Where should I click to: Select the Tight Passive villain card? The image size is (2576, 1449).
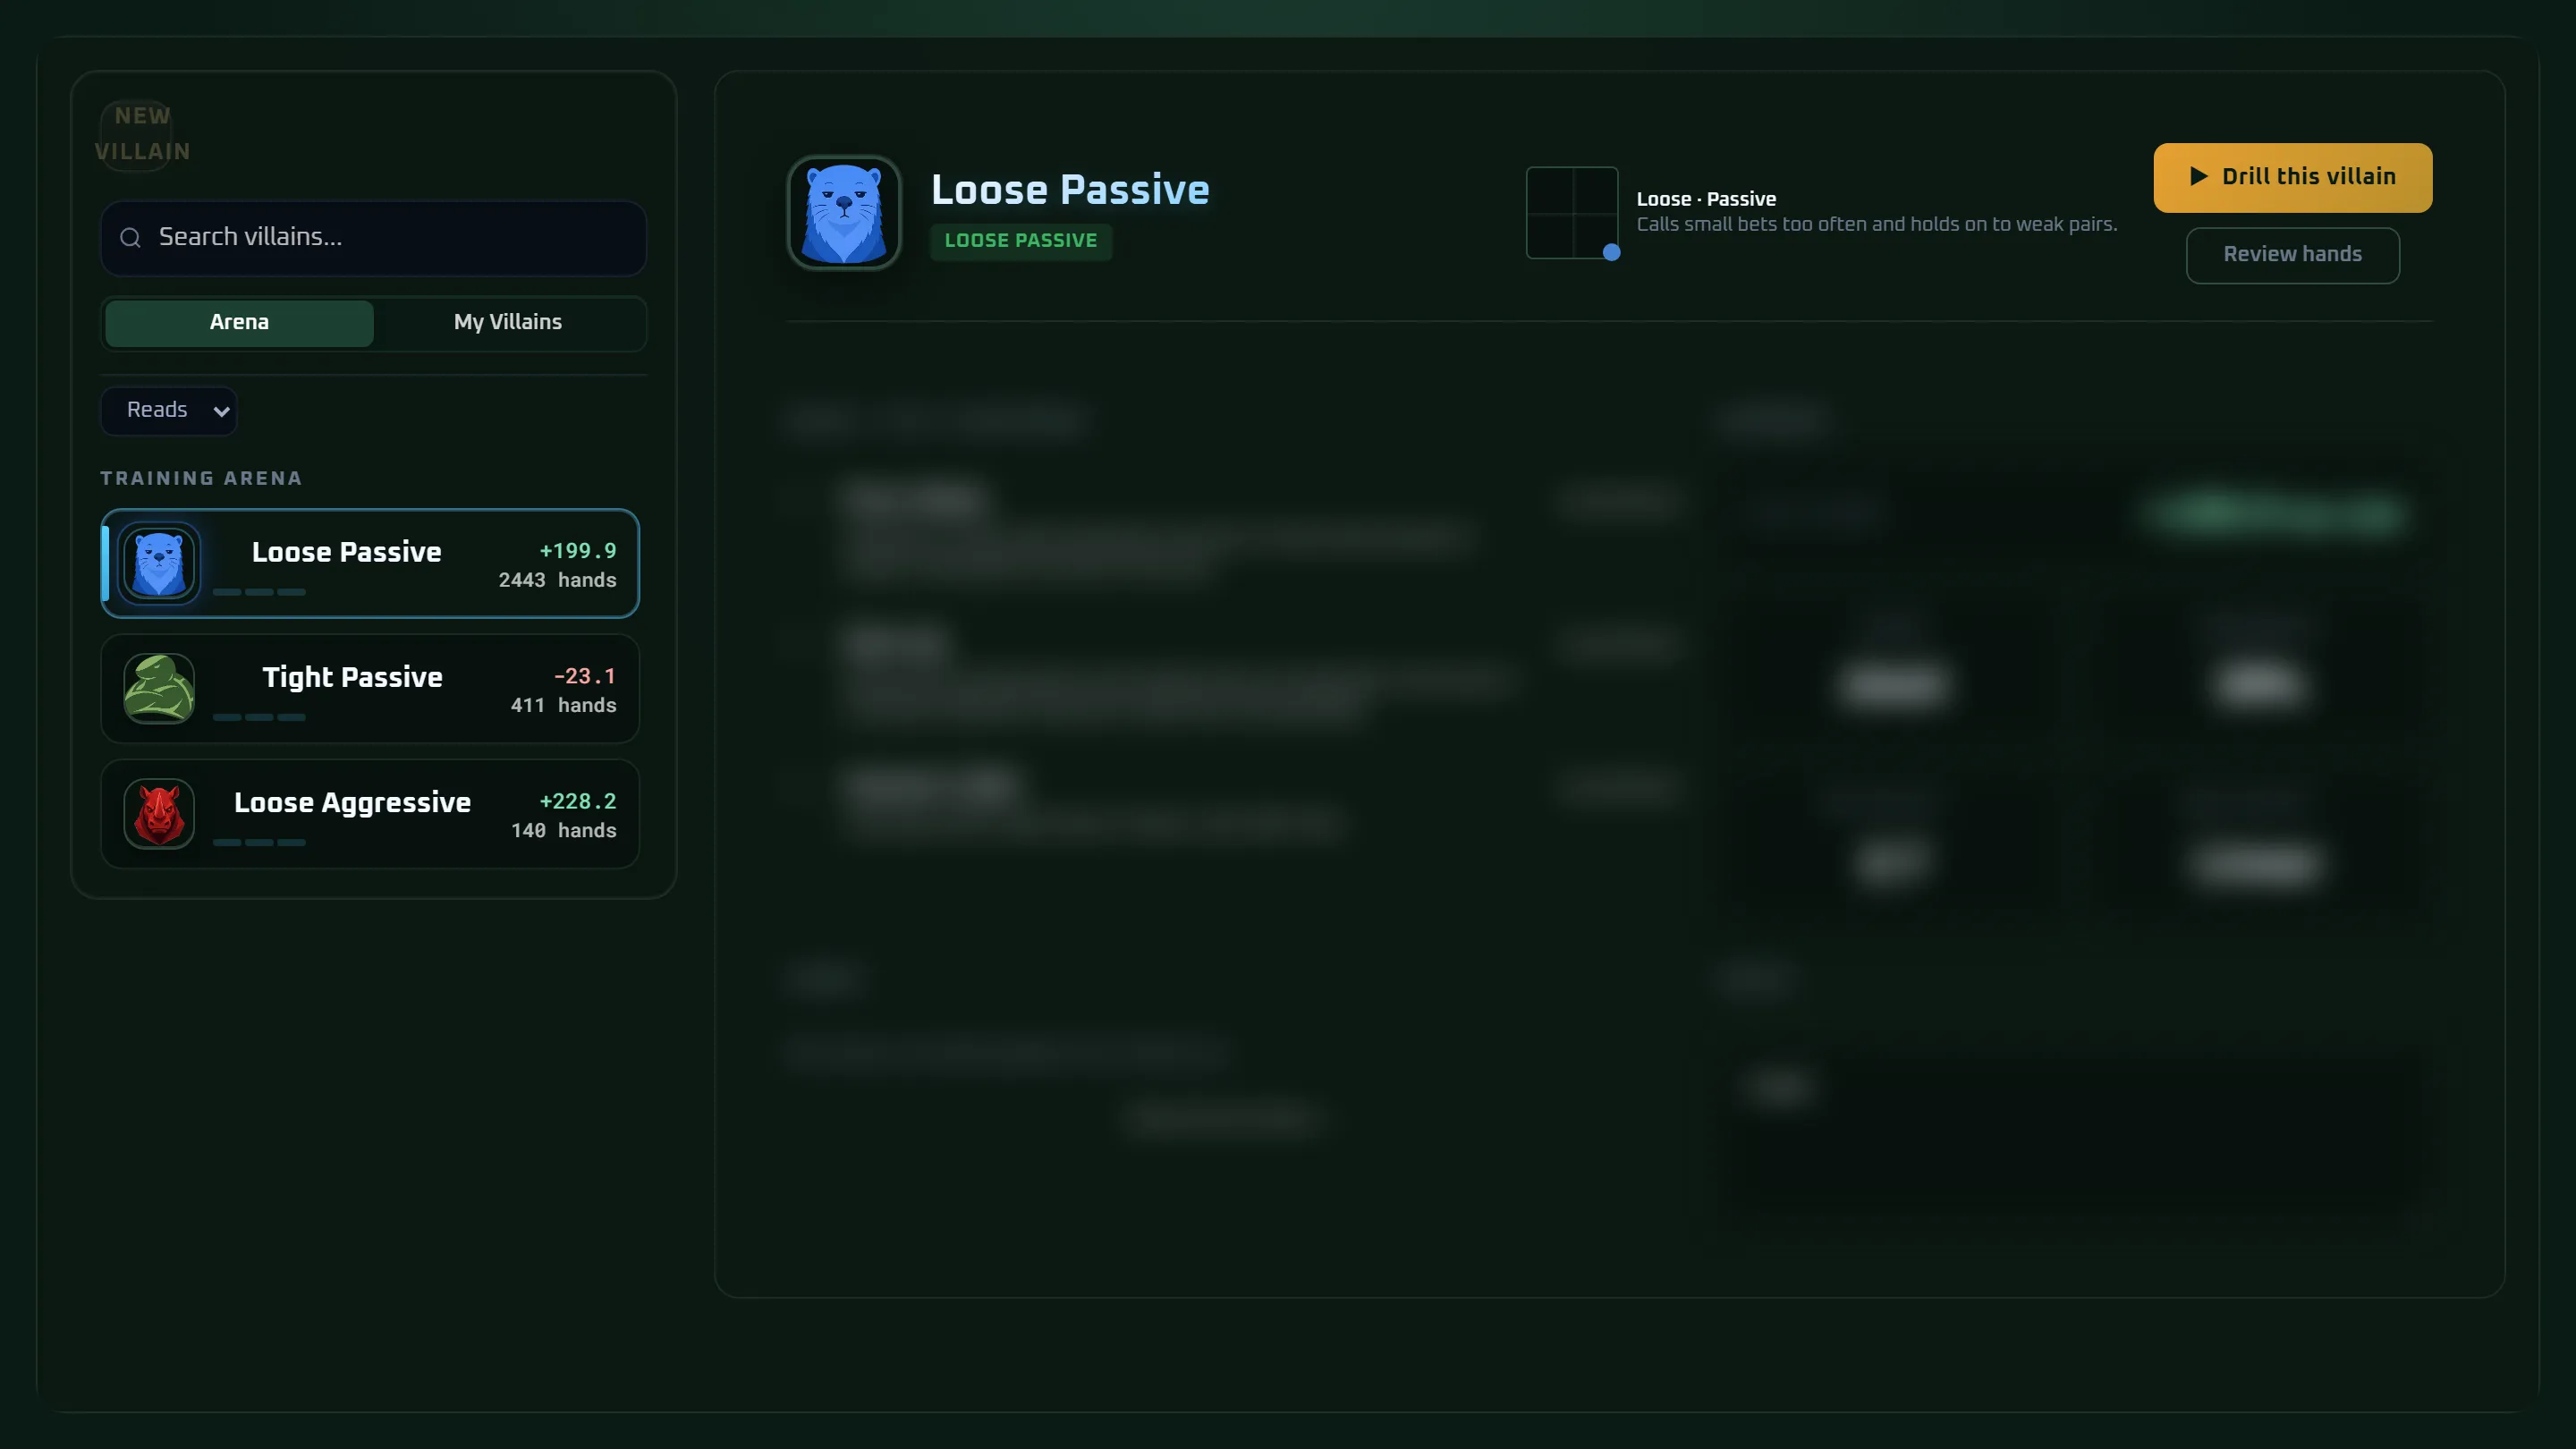click(370, 688)
